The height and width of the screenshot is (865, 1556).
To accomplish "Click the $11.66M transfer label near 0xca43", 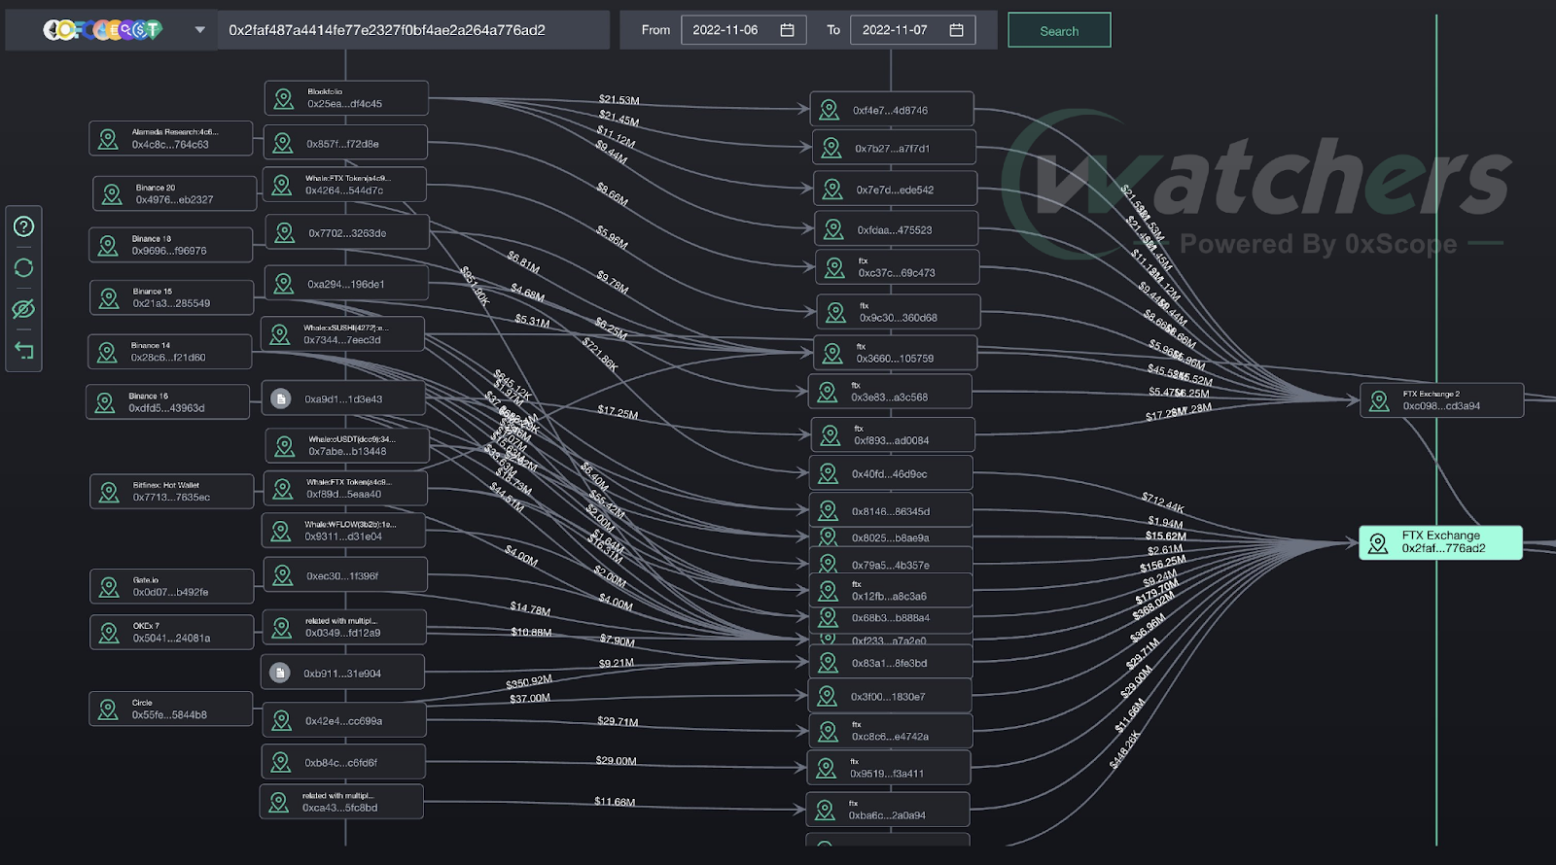I will [615, 802].
